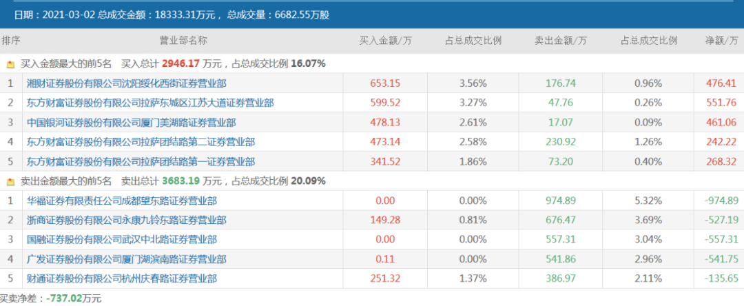Select buy amount 341.52
Image resolution: width=744 pixels, height=306 pixels.
pyautogui.click(x=385, y=162)
